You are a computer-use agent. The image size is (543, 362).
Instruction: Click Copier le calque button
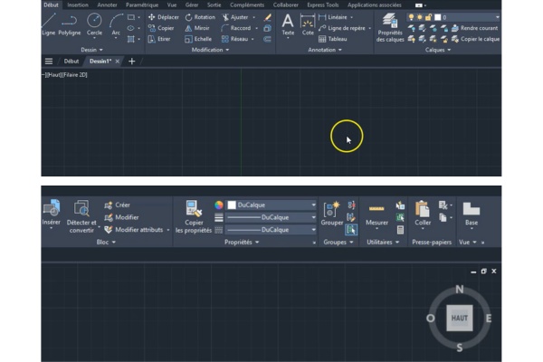475,39
